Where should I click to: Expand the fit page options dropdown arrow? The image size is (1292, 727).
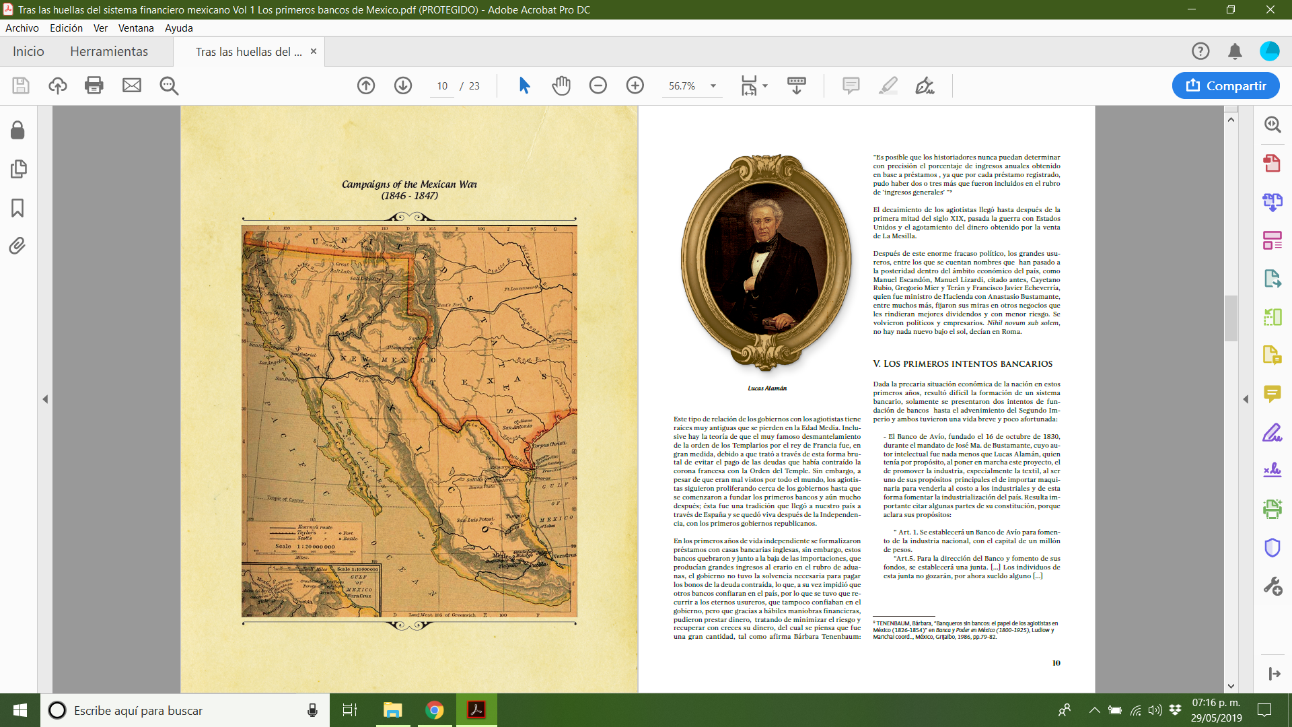pyautogui.click(x=765, y=86)
